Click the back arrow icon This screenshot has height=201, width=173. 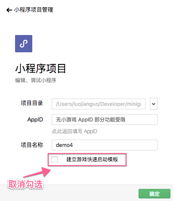pos(9,10)
